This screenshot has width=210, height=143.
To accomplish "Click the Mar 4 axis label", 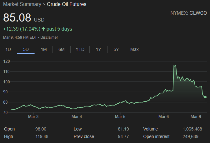I will [x=77, y=116].
